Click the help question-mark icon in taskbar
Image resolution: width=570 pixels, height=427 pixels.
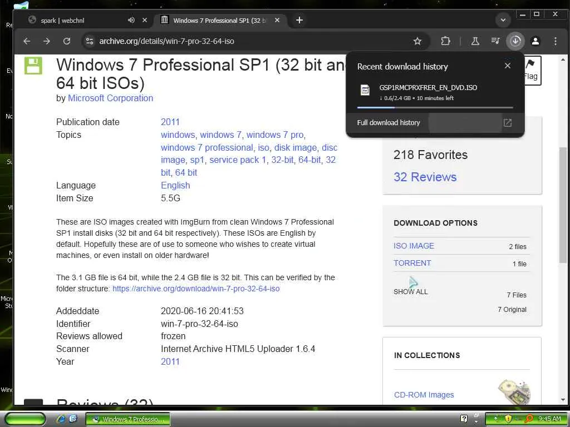[464, 419]
